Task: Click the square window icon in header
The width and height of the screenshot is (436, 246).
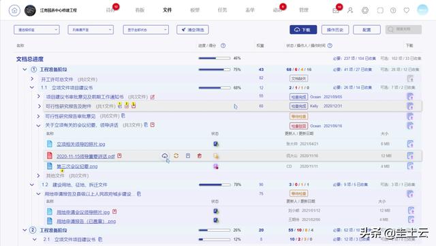Action: (x=380, y=11)
